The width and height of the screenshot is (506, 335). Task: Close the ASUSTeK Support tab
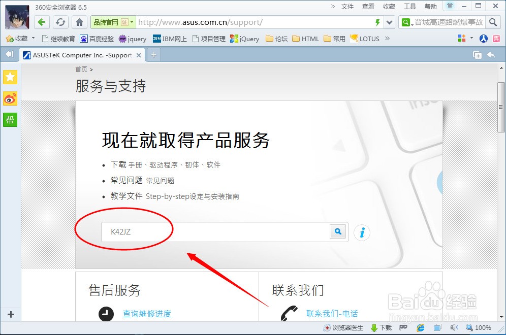point(139,55)
